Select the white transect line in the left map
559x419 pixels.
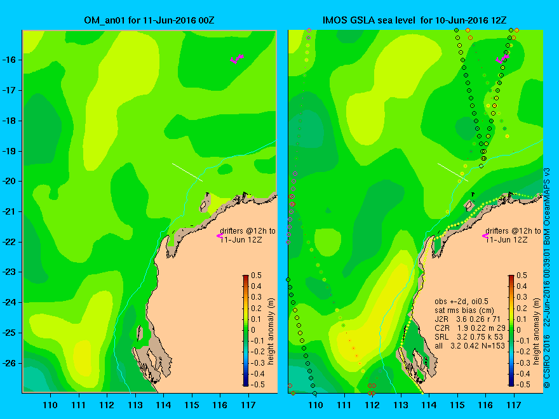(x=187, y=173)
